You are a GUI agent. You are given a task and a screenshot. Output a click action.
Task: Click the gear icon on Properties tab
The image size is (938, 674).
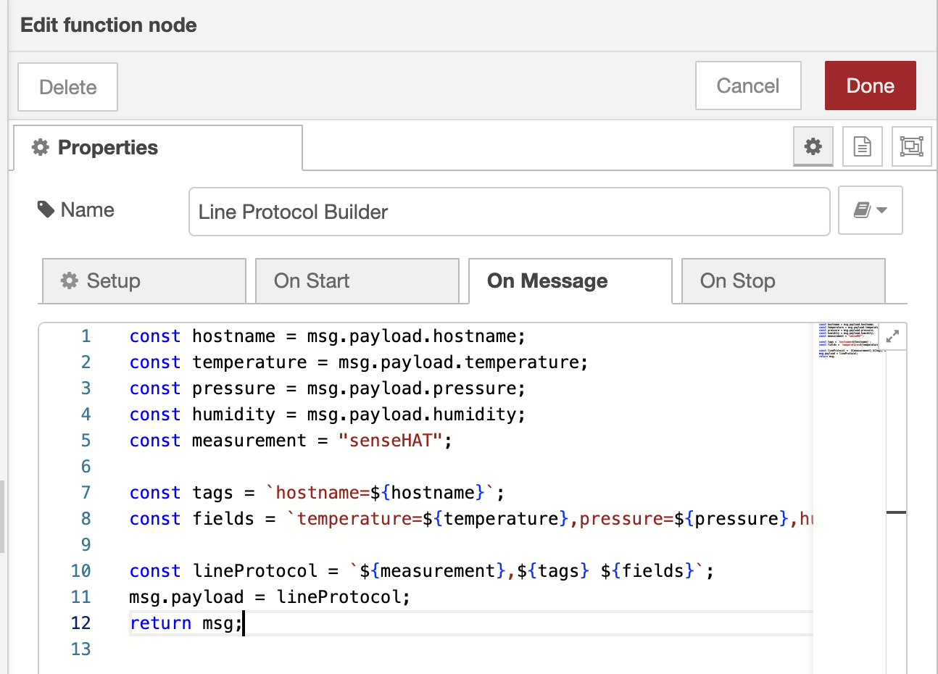[x=41, y=148]
